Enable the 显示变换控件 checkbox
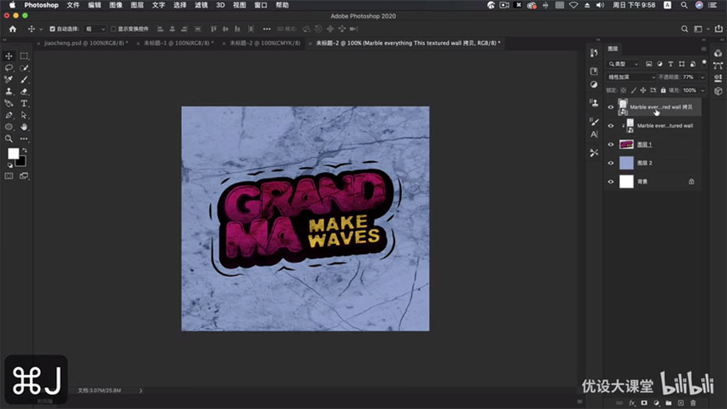 tap(114, 28)
